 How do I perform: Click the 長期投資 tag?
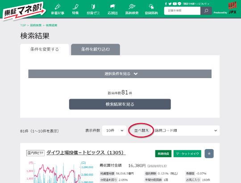[163, 154]
